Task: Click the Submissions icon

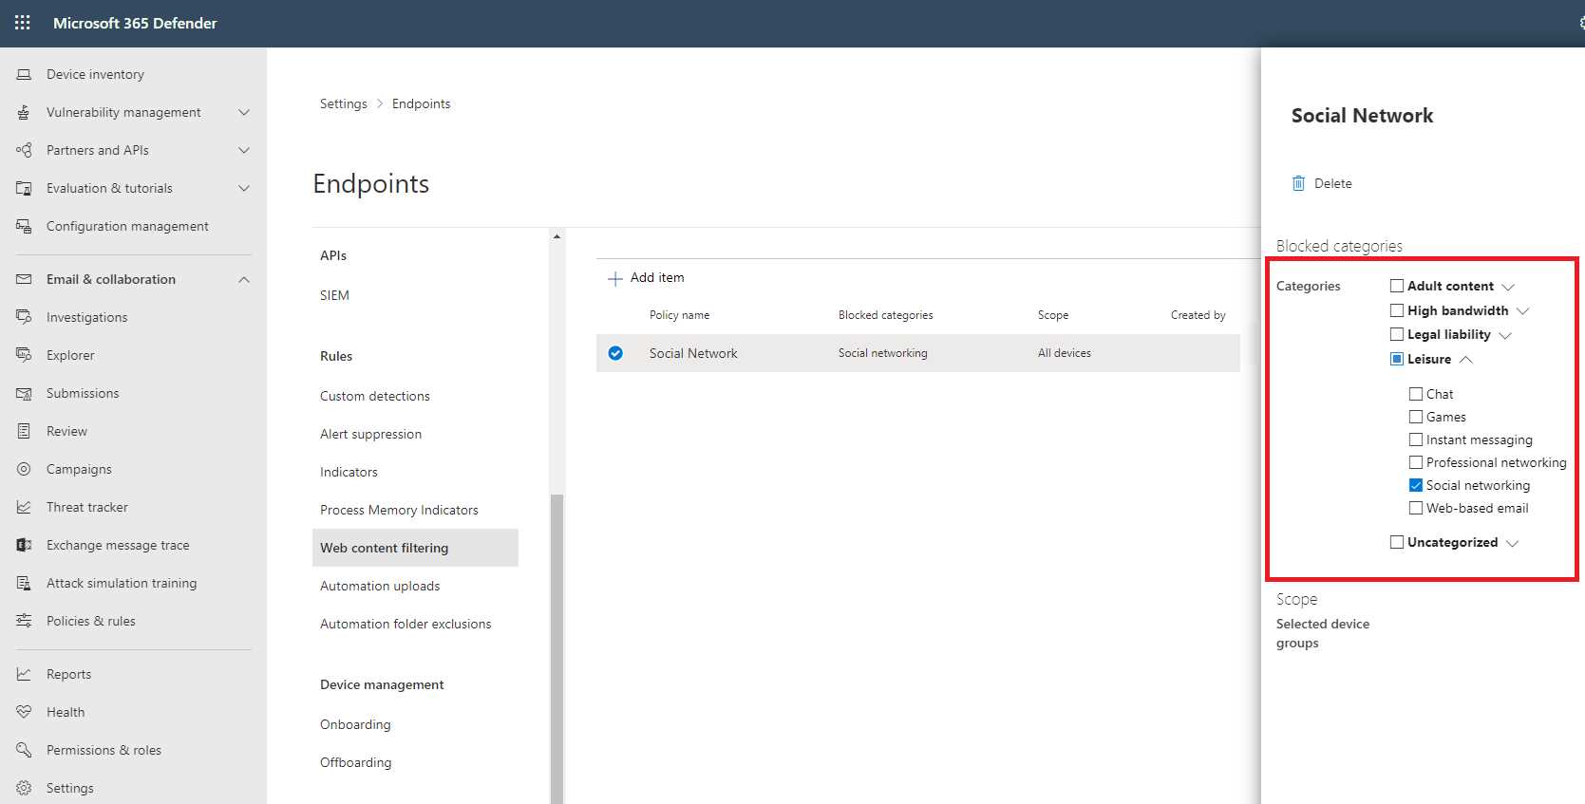Action: point(24,393)
